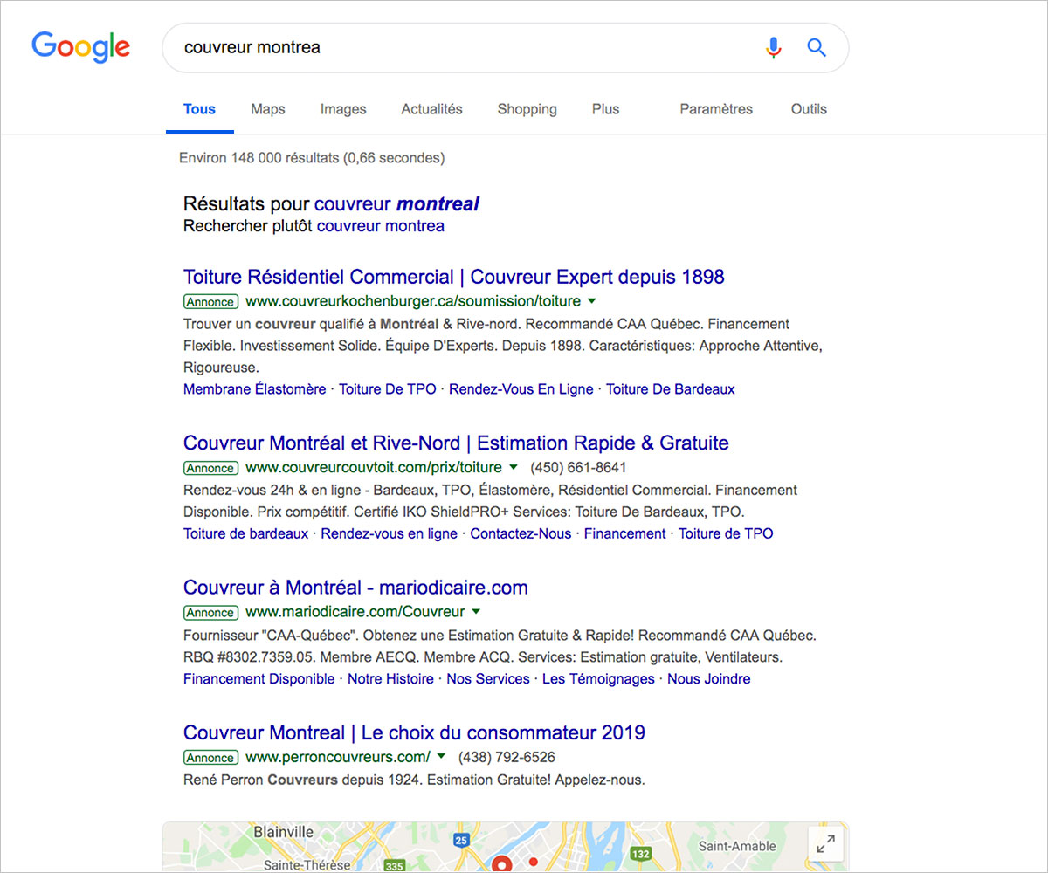Click the magnifying glass search icon
The width and height of the screenshot is (1048, 873).
816,48
